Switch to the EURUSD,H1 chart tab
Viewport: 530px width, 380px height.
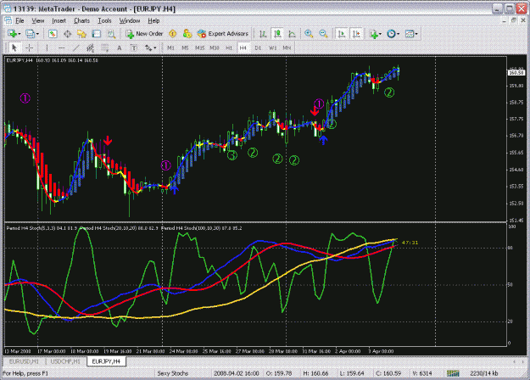[x=24, y=361]
